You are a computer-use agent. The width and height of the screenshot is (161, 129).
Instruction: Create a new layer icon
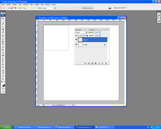pyautogui.click(x=102, y=64)
